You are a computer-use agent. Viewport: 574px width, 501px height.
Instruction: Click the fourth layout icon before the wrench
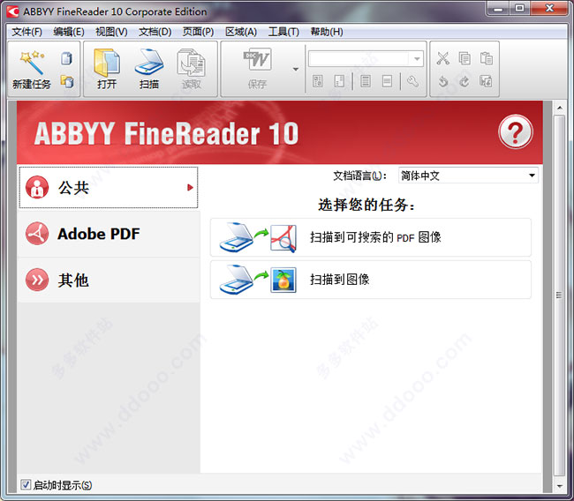pyautogui.click(x=387, y=81)
